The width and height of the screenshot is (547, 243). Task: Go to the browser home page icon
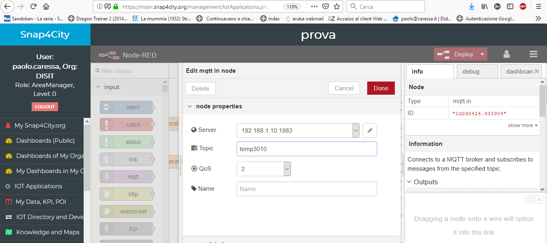(x=46, y=6)
